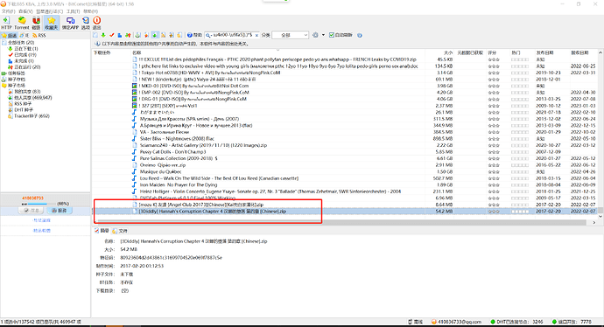Click the magnifier icon in the search box
The height and width of the screenshot is (327, 604).
click(x=208, y=35)
